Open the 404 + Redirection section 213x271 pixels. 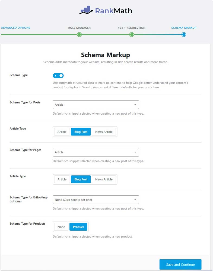click(x=132, y=28)
